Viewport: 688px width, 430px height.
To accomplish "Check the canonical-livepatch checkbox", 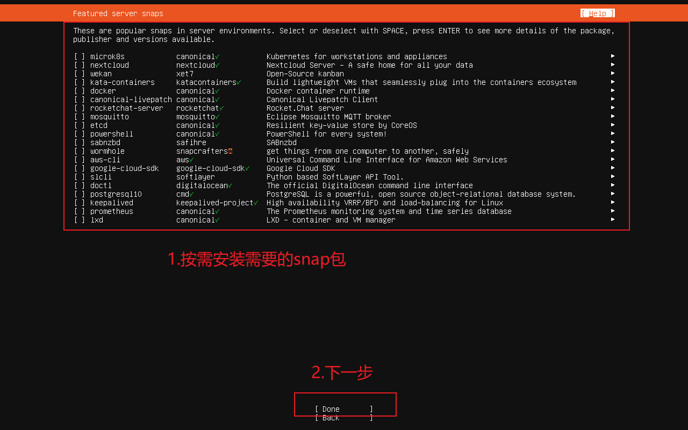I will click(80, 99).
